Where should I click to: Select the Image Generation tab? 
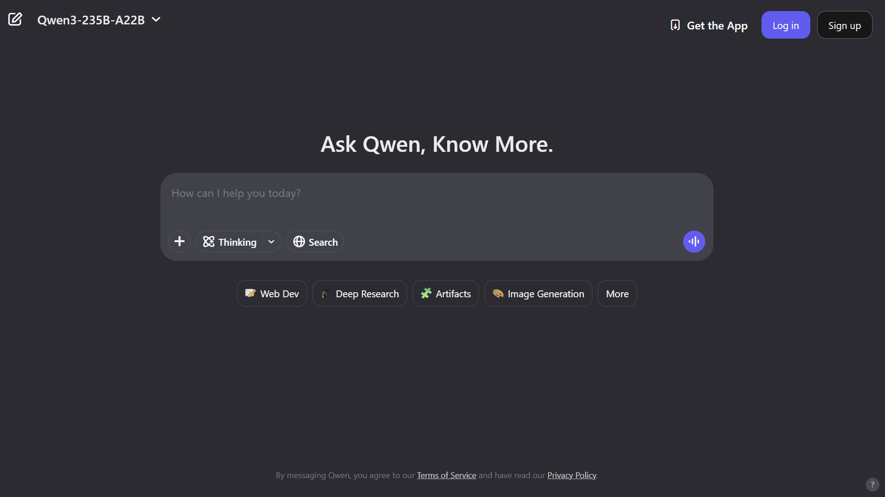click(538, 293)
